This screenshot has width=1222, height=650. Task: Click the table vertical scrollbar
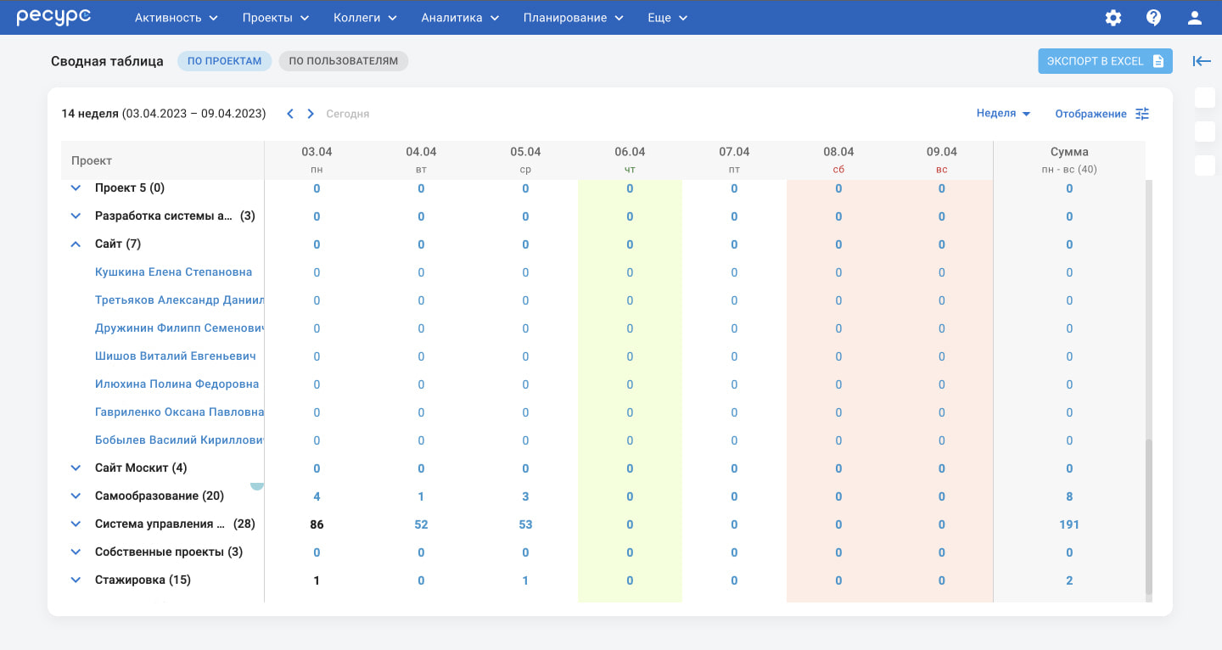click(1149, 517)
